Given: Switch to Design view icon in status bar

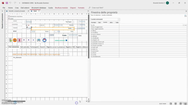Looking at the screenshot, I should tap(185, 104).
